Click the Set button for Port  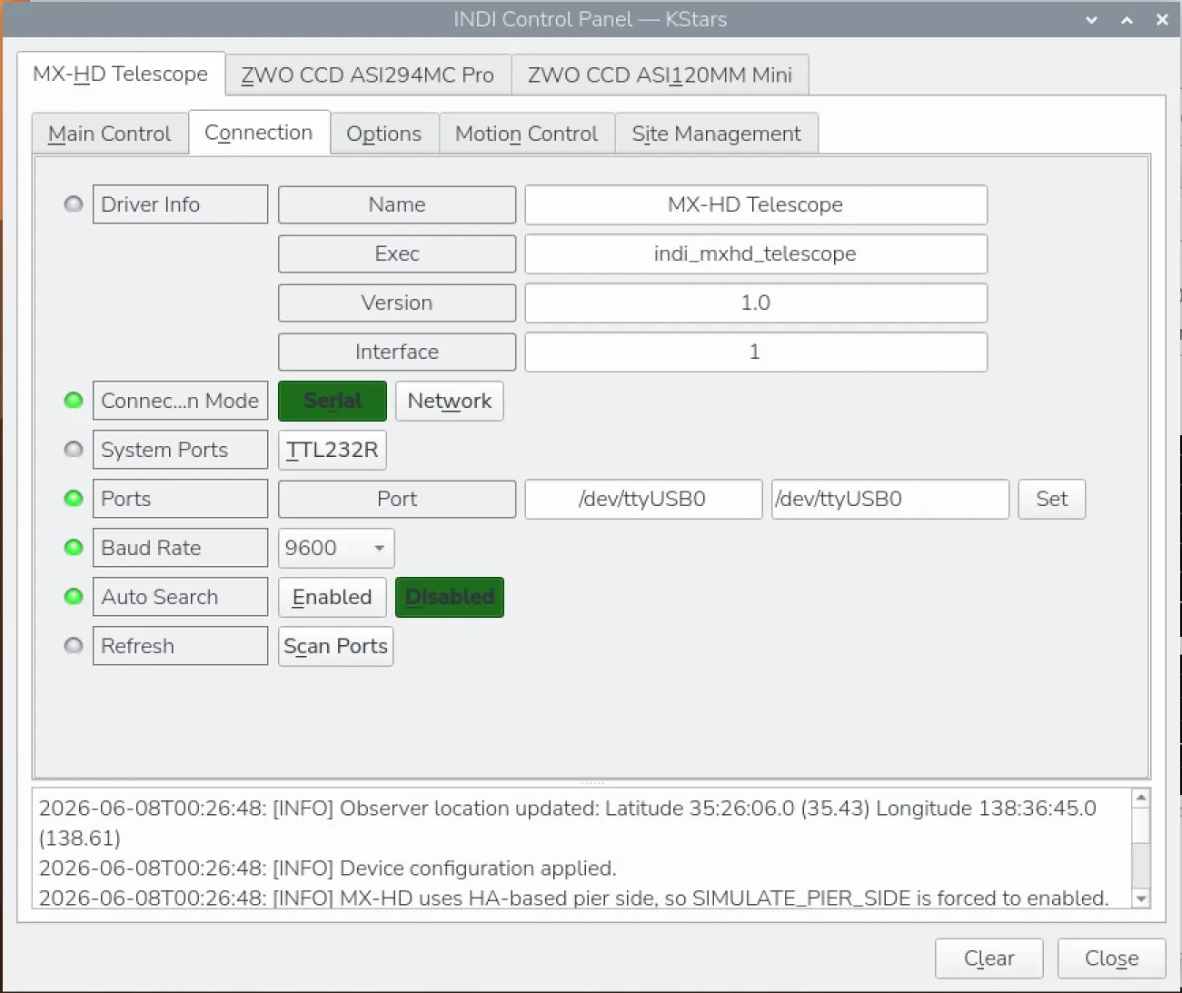coord(1052,499)
